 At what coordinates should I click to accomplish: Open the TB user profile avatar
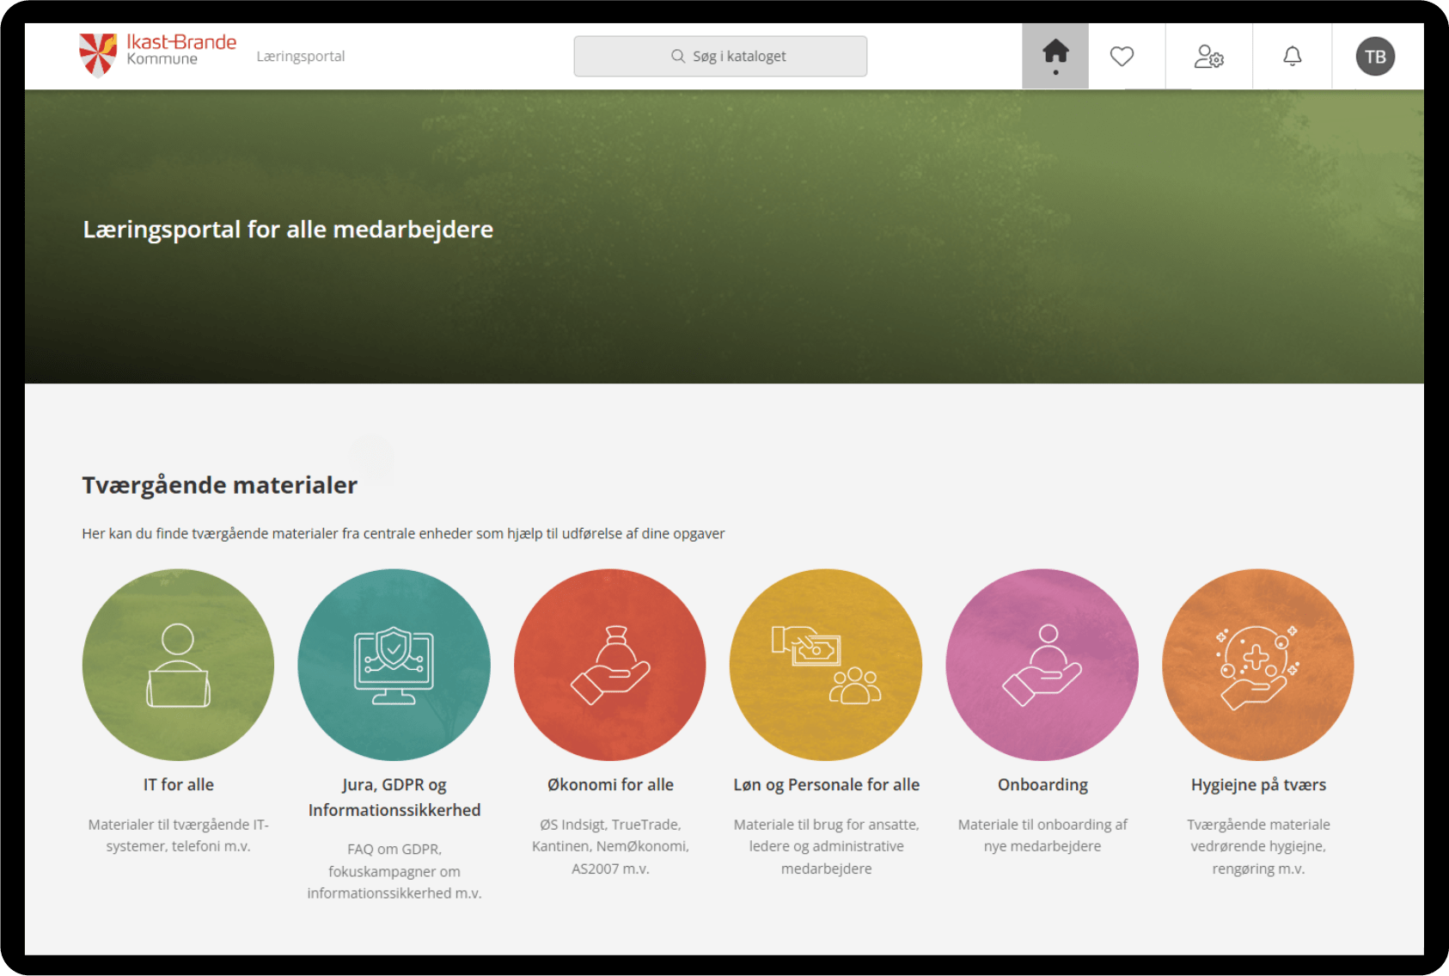click(1374, 57)
